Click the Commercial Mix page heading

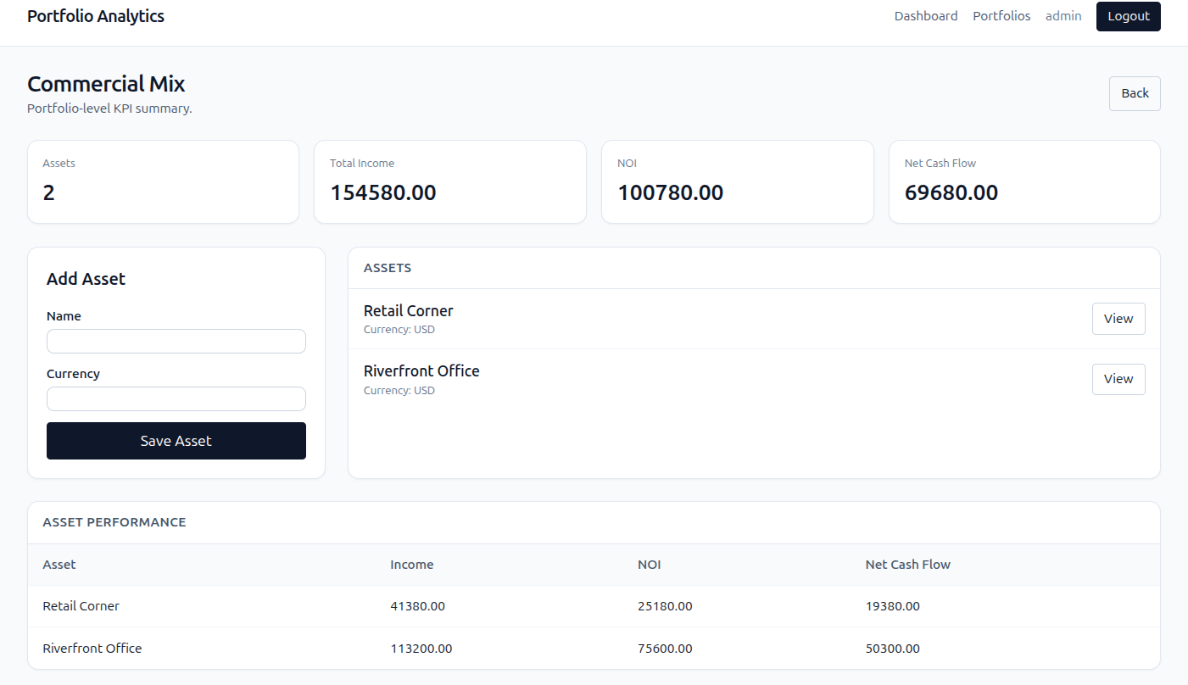106,84
